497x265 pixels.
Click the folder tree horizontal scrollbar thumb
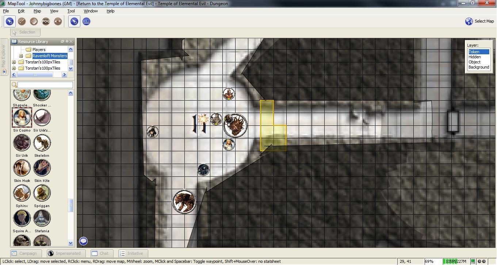click(35, 75)
